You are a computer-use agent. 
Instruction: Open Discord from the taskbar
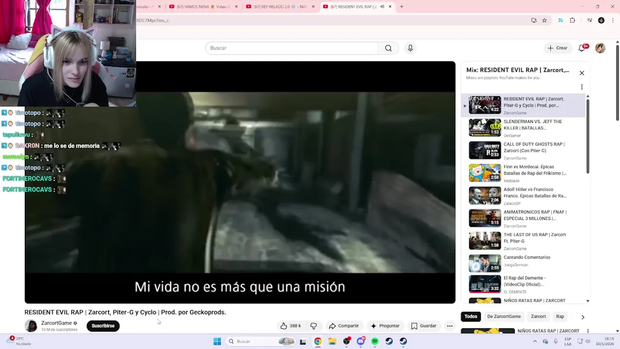[361, 341]
